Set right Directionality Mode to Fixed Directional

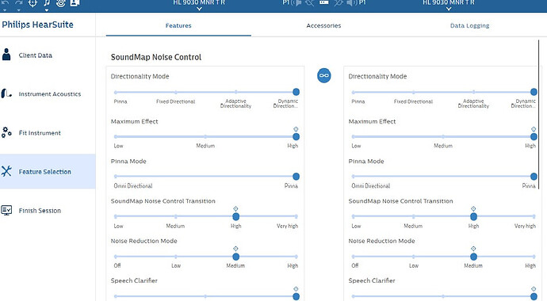tap(413, 93)
